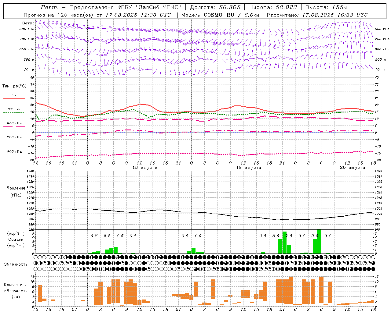Screen dimensions: 391x312
Task: Select the "Долгота: 56.305" header value
Action: 215,7
